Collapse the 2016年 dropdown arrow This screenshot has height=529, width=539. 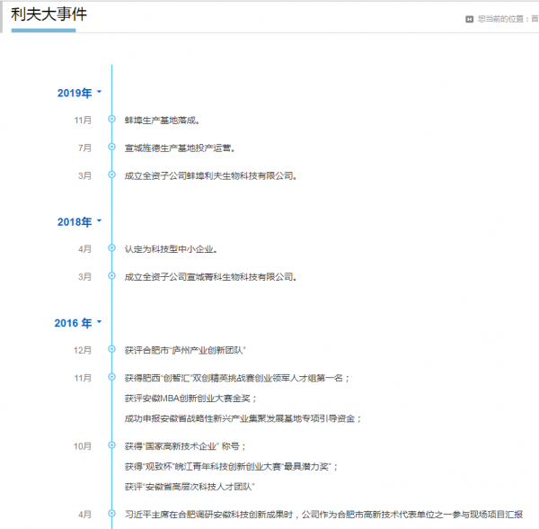[100, 322]
